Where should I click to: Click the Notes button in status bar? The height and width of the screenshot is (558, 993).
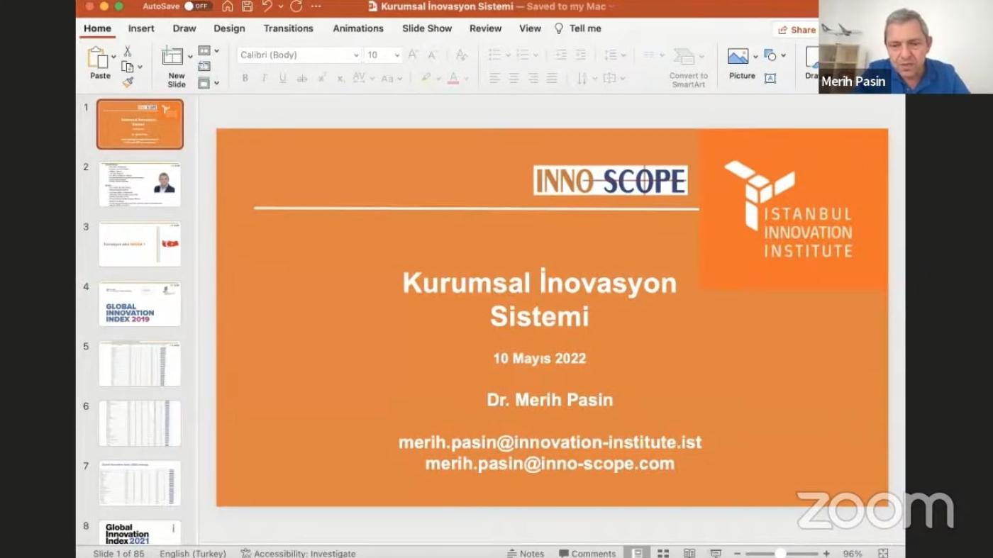tap(526, 553)
